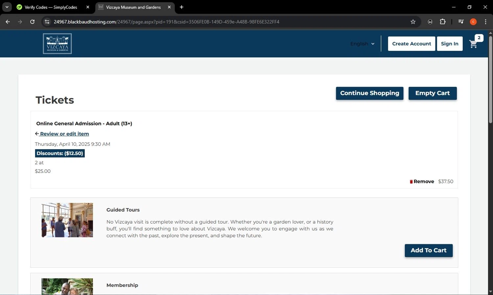This screenshot has height=295, width=493.
Task: Add Guided Tours to cart
Action: point(429,251)
